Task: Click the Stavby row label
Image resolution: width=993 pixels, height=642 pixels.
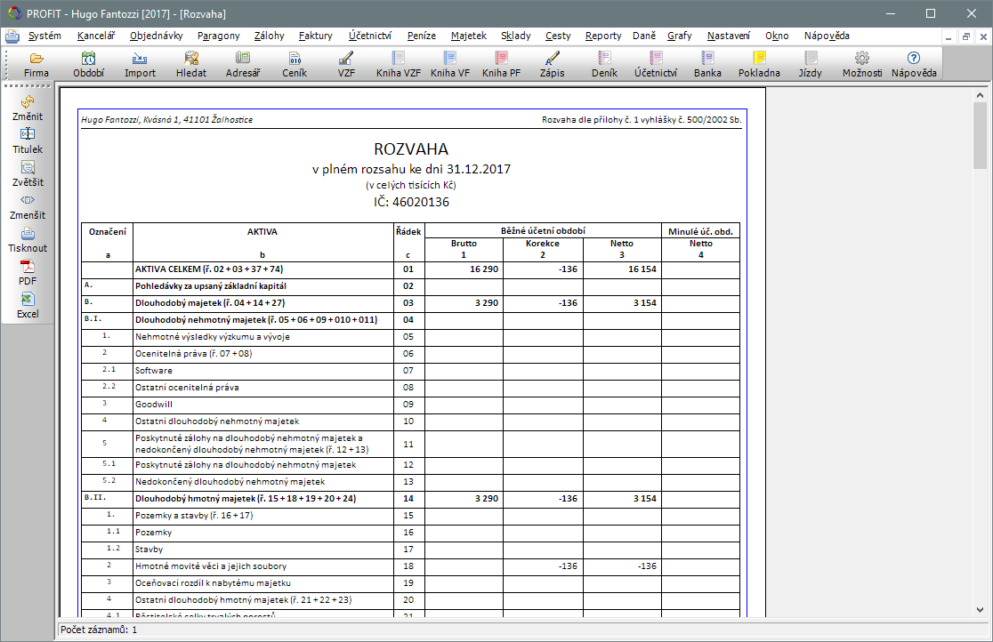Action: 149,550
